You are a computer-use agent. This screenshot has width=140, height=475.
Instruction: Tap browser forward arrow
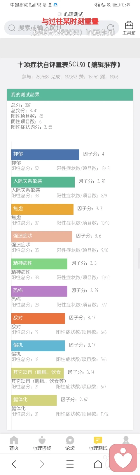pyautogui.click(x=42, y=464)
